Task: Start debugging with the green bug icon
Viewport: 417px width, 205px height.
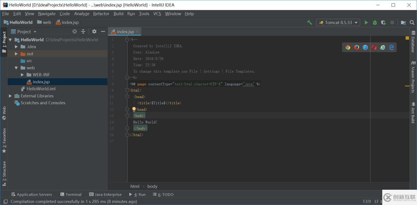Action: [375, 22]
